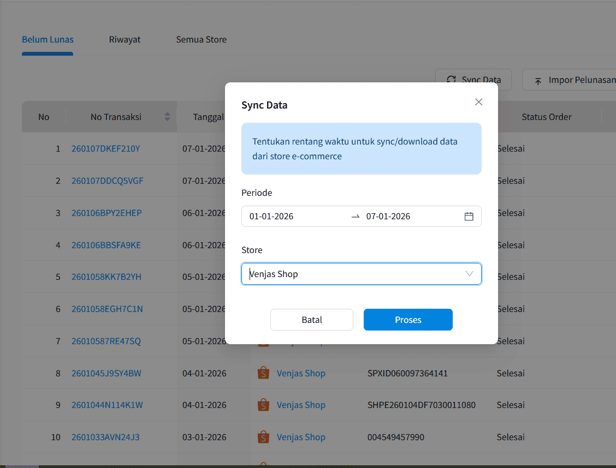
Task: Click the Shopee icon in row 9
Action: pos(264,405)
